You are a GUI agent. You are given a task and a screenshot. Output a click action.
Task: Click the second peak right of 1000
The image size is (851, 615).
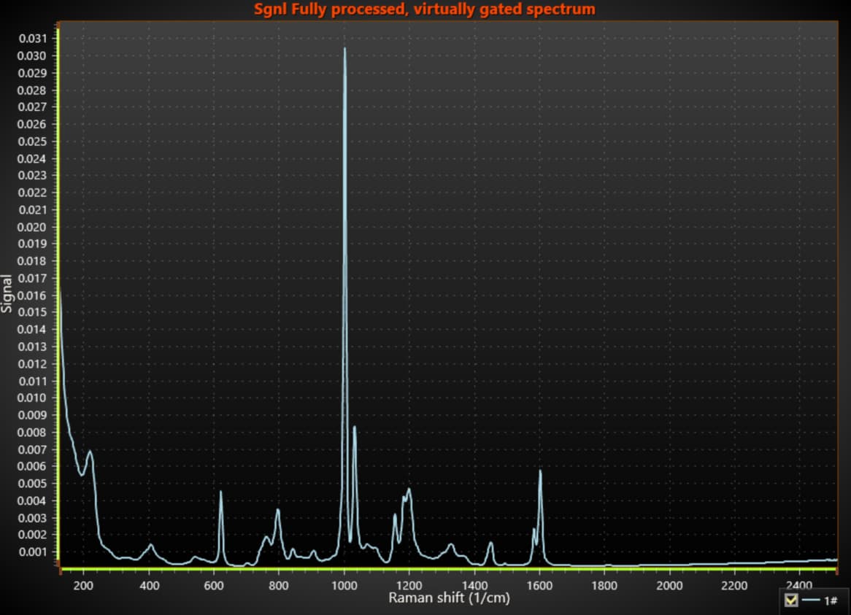[x=355, y=428]
